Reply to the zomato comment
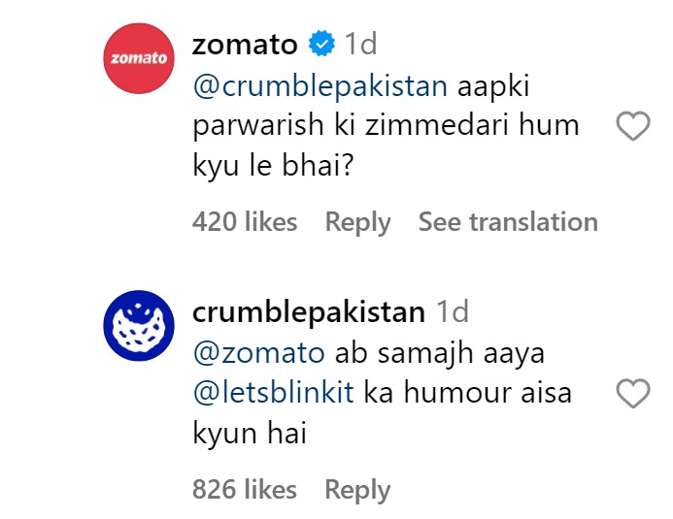673x519 pixels. (357, 223)
